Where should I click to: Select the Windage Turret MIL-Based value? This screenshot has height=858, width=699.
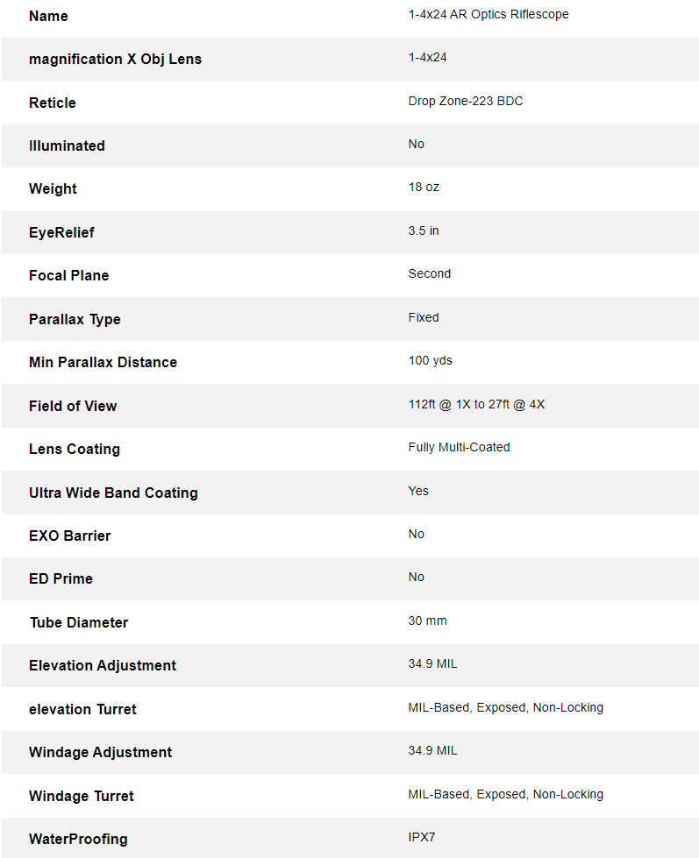pos(505,795)
